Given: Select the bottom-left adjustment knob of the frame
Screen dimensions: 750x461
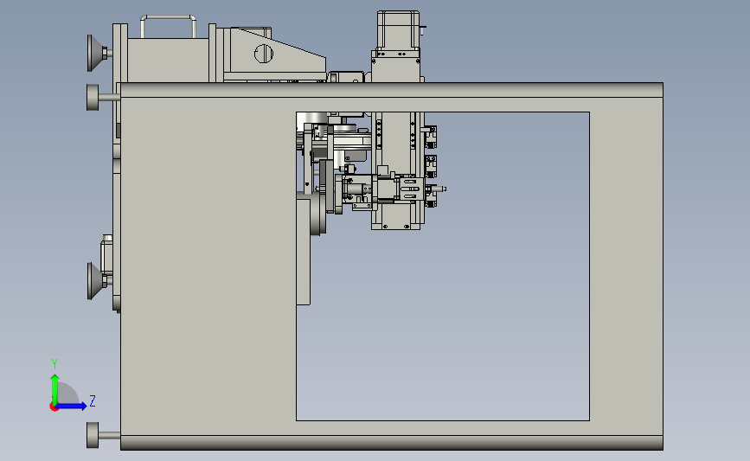Looking at the screenshot, I should pos(93,435).
